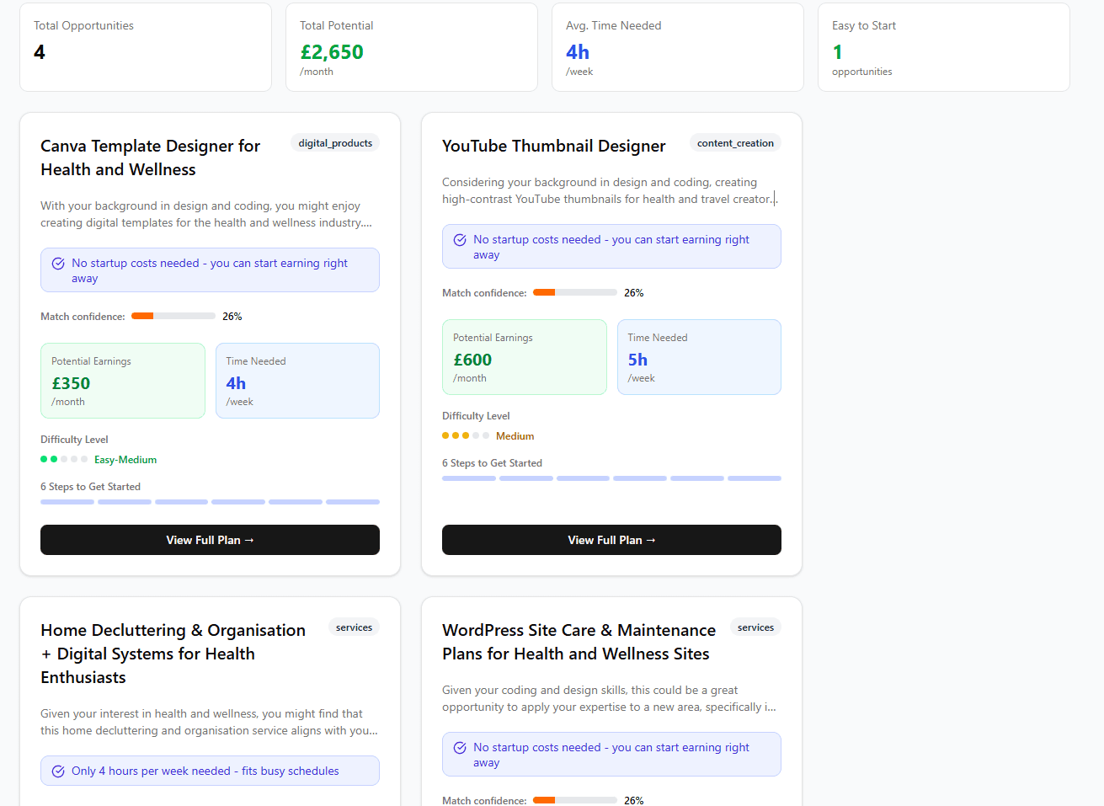This screenshot has height=806, width=1104.
Task: Click the digital_products category badge
Action: pos(335,142)
